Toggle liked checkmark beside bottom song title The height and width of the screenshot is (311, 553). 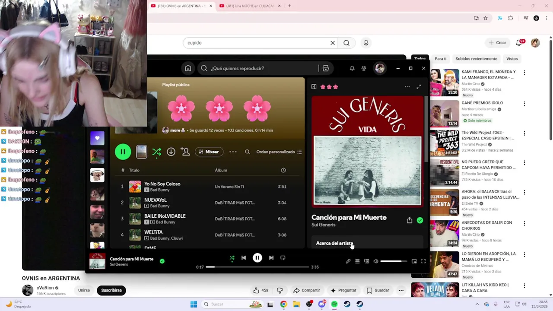[x=162, y=261]
